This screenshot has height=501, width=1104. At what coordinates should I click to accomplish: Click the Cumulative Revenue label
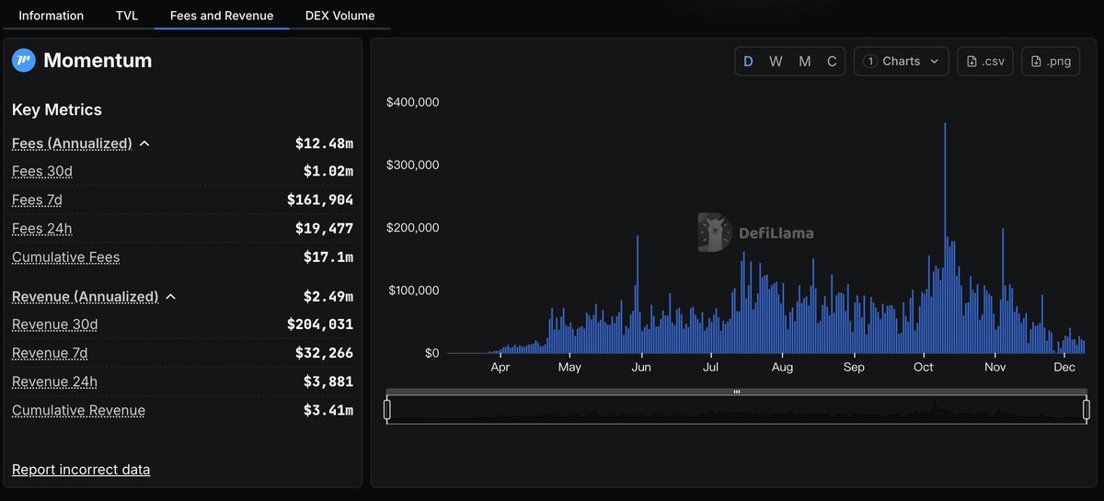click(x=78, y=410)
